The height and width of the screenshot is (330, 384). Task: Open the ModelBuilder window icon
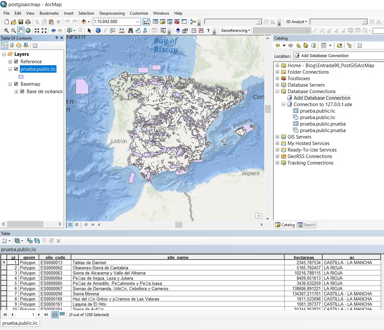point(193,22)
